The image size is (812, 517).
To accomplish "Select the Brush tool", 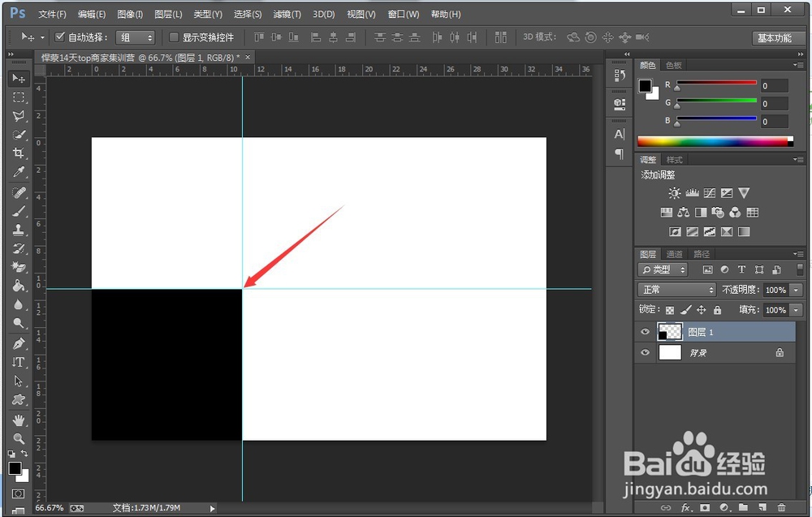I will pyautogui.click(x=19, y=211).
